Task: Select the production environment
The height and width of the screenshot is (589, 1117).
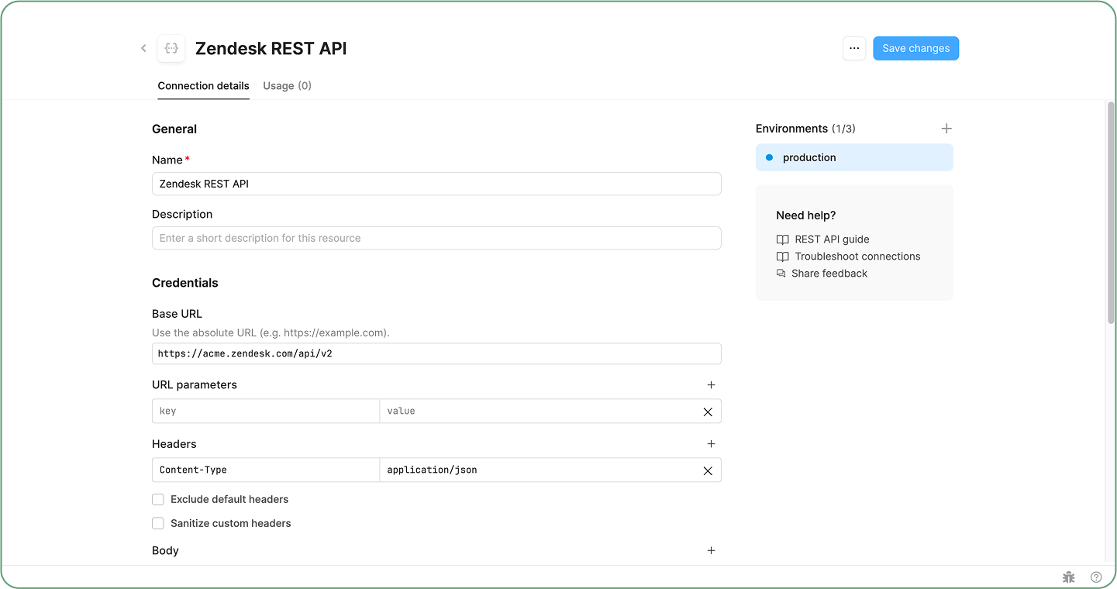Action: 854,157
